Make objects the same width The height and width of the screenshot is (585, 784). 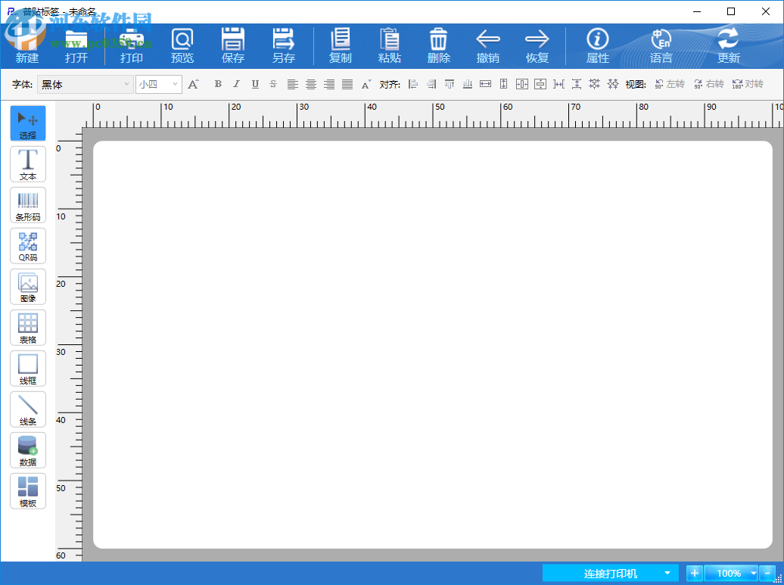(x=486, y=84)
